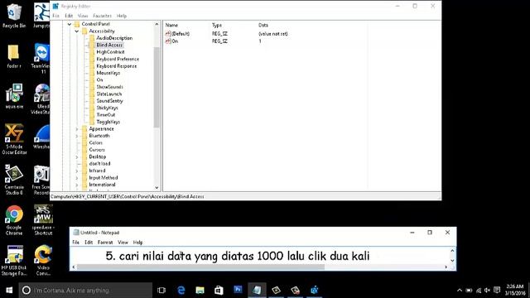Open the speed.exe shortcut desktop icon
The height and width of the screenshot is (298, 530).
pos(43,220)
